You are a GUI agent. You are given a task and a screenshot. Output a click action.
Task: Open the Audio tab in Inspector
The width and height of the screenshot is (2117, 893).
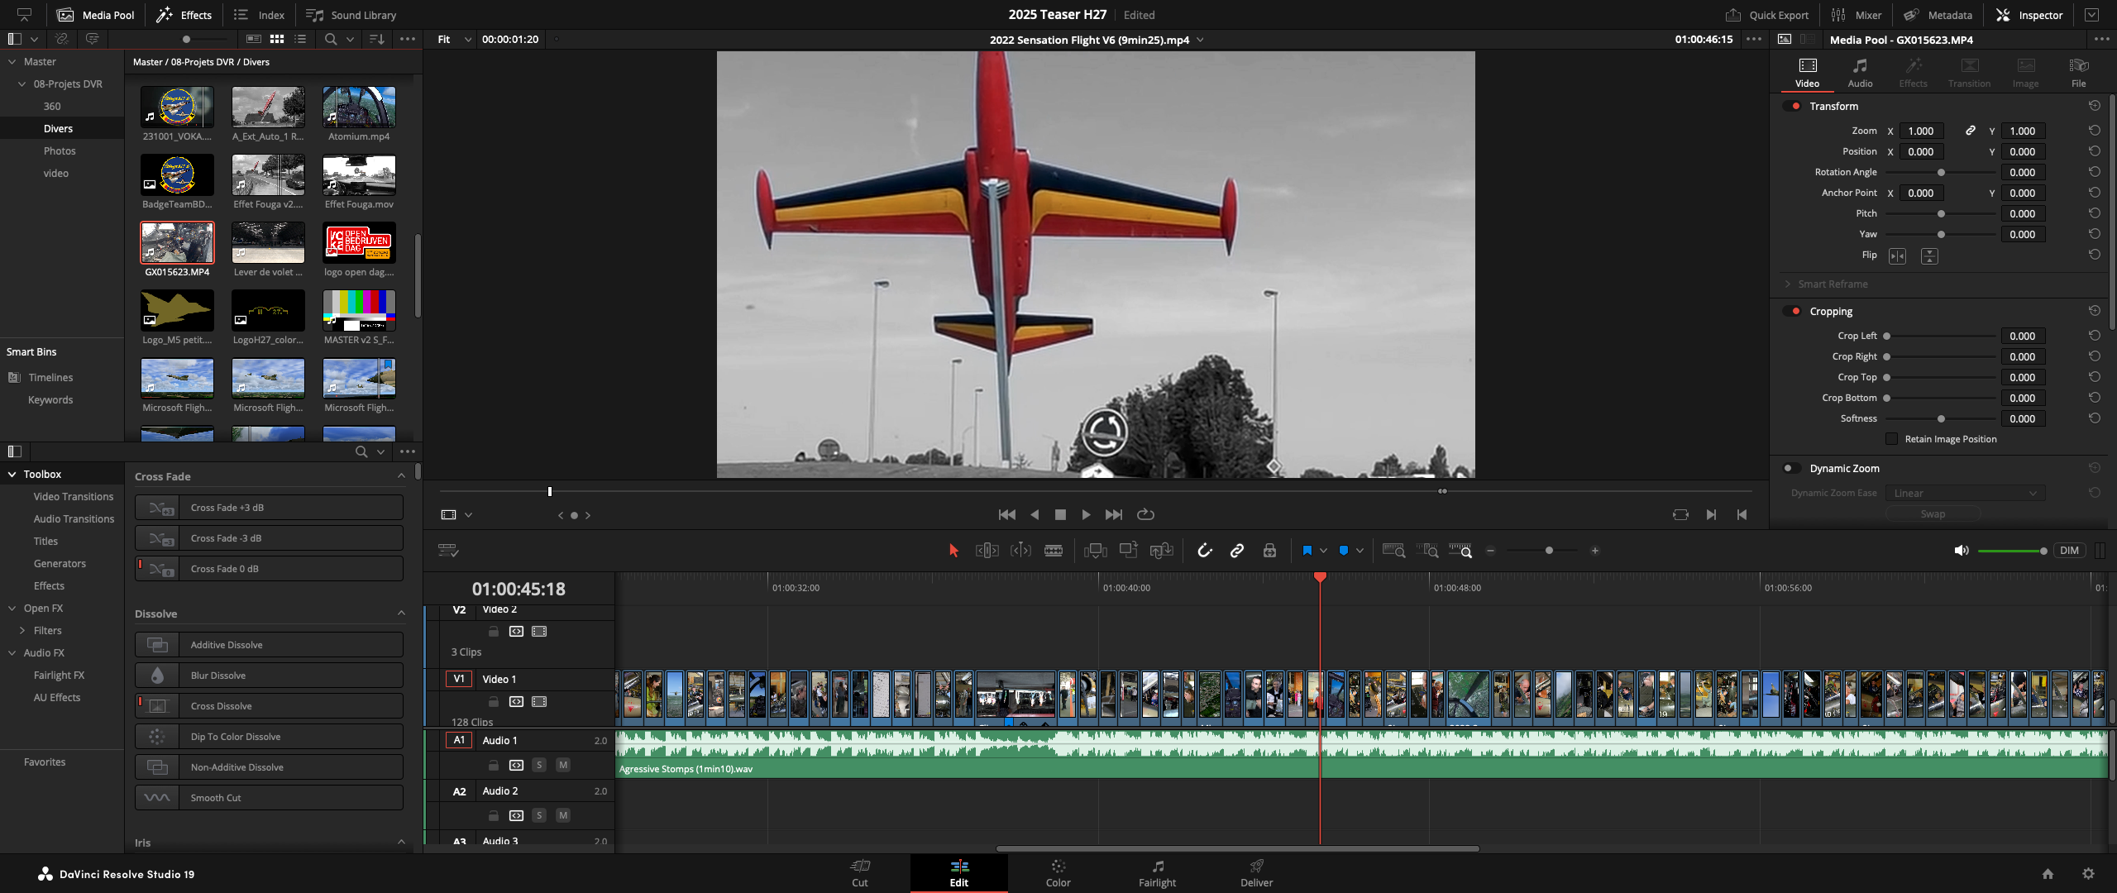click(1860, 73)
